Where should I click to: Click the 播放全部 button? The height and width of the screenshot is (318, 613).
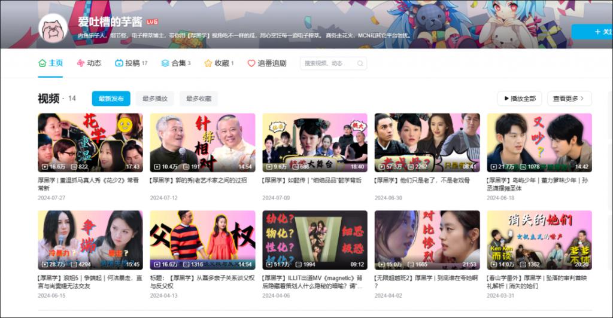[520, 99]
